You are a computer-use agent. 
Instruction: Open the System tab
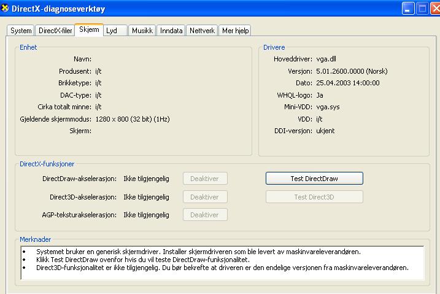point(20,31)
